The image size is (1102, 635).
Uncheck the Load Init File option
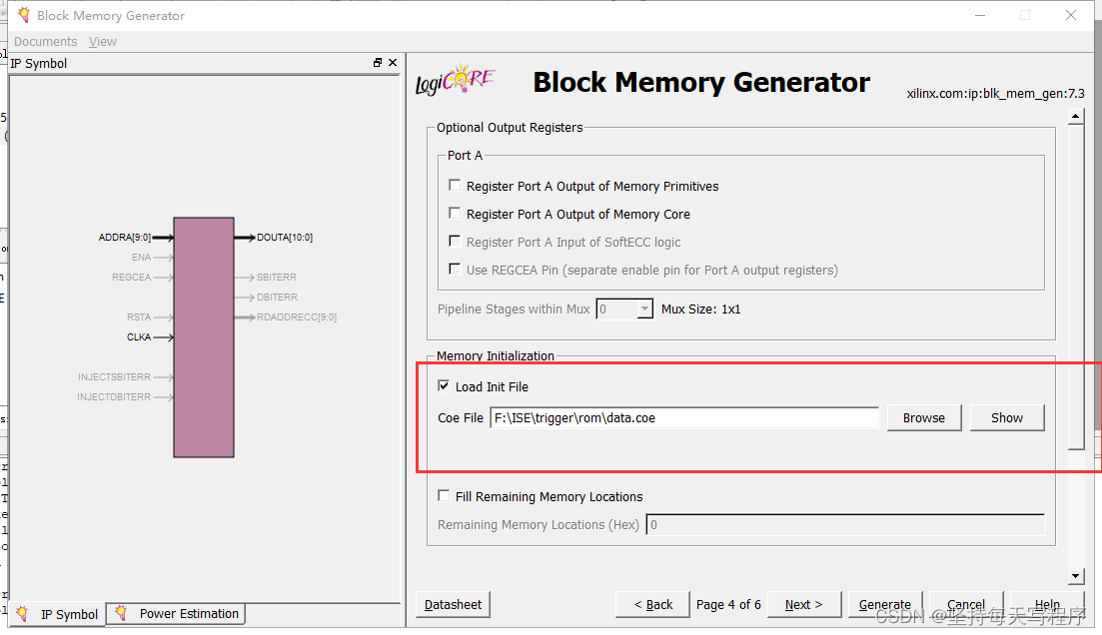(444, 386)
